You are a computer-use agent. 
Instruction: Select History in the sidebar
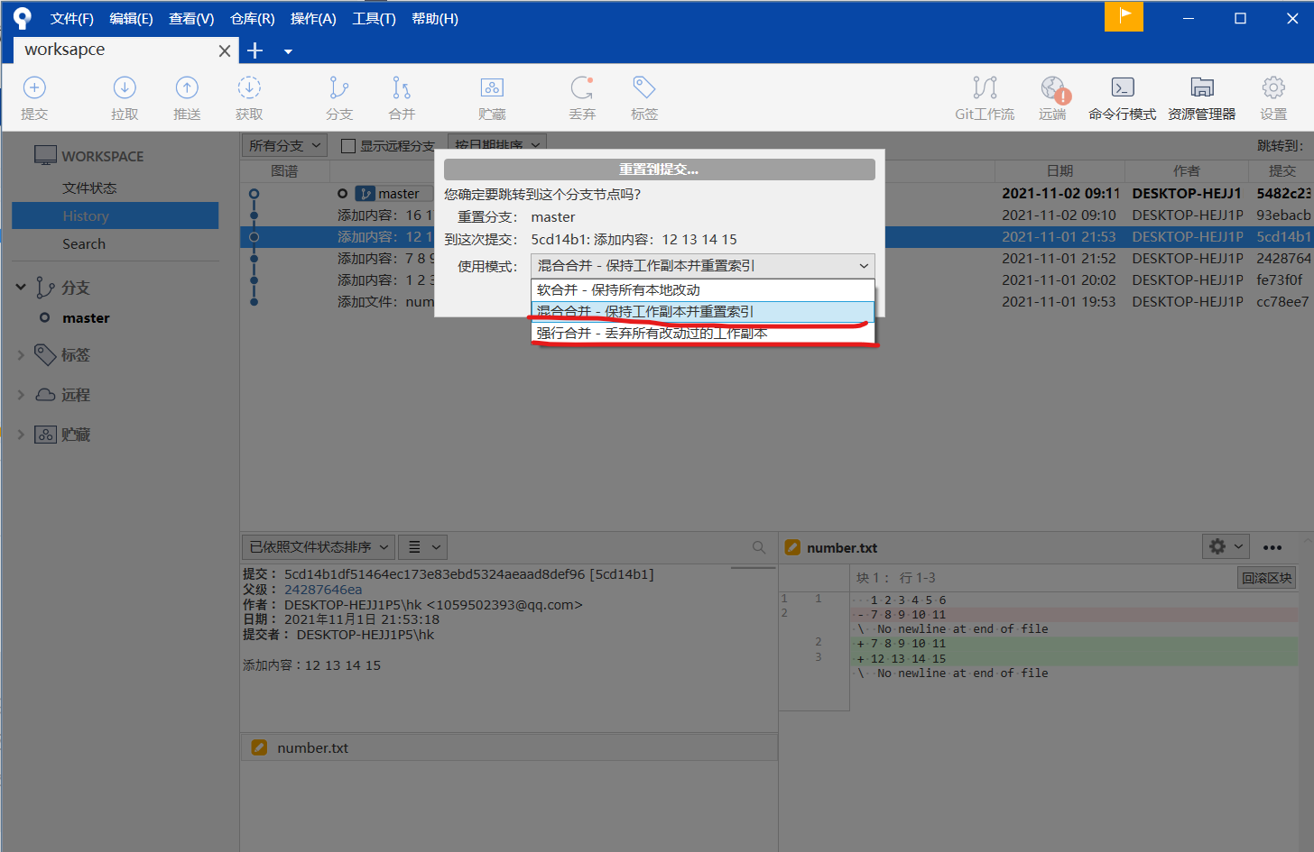[115, 215]
